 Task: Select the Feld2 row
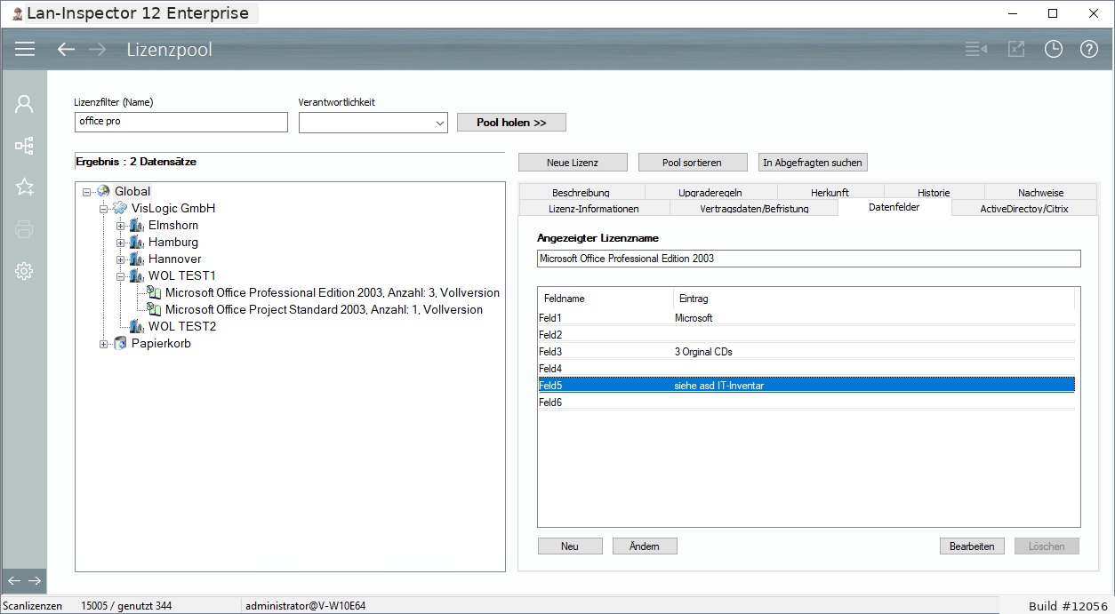[806, 334]
